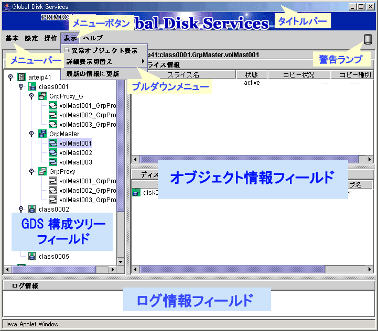The width and height of the screenshot is (378, 331).
Task: Click the スライス名 column header
Action: 183,75
